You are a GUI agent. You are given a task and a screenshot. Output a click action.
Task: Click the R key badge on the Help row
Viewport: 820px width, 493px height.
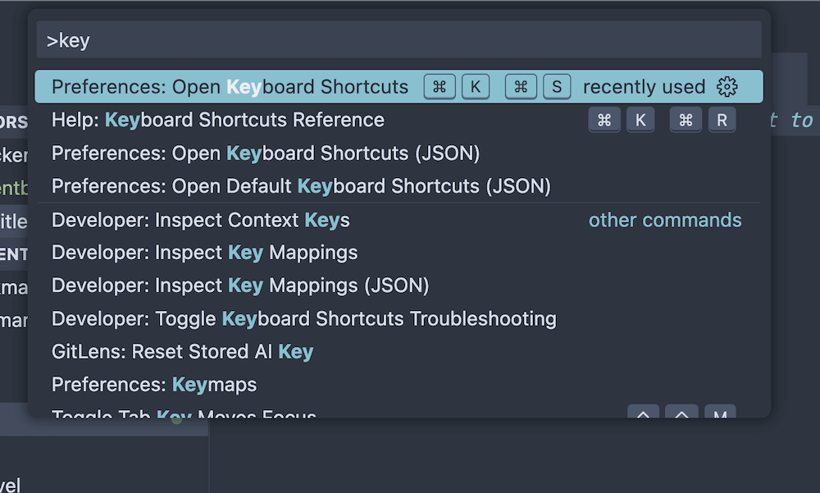pyautogui.click(x=722, y=120)
